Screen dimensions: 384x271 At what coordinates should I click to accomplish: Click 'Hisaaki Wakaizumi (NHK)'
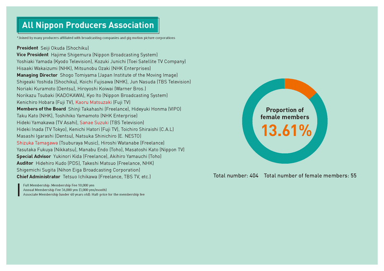44,68
